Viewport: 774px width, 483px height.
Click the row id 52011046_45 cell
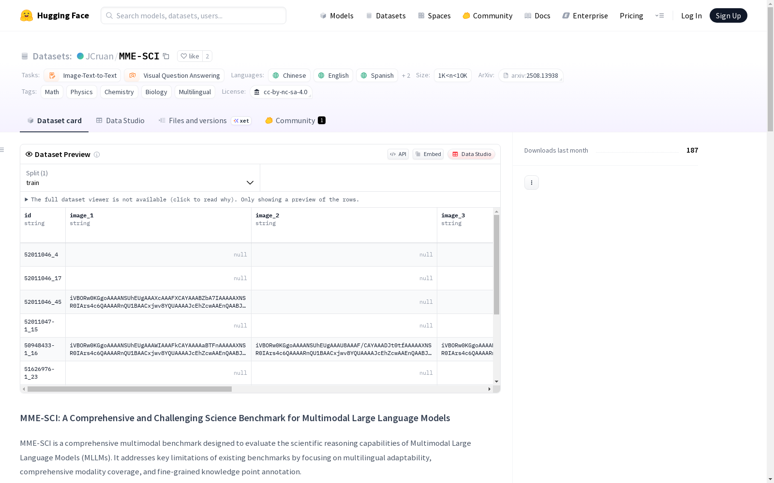point(43,302)
